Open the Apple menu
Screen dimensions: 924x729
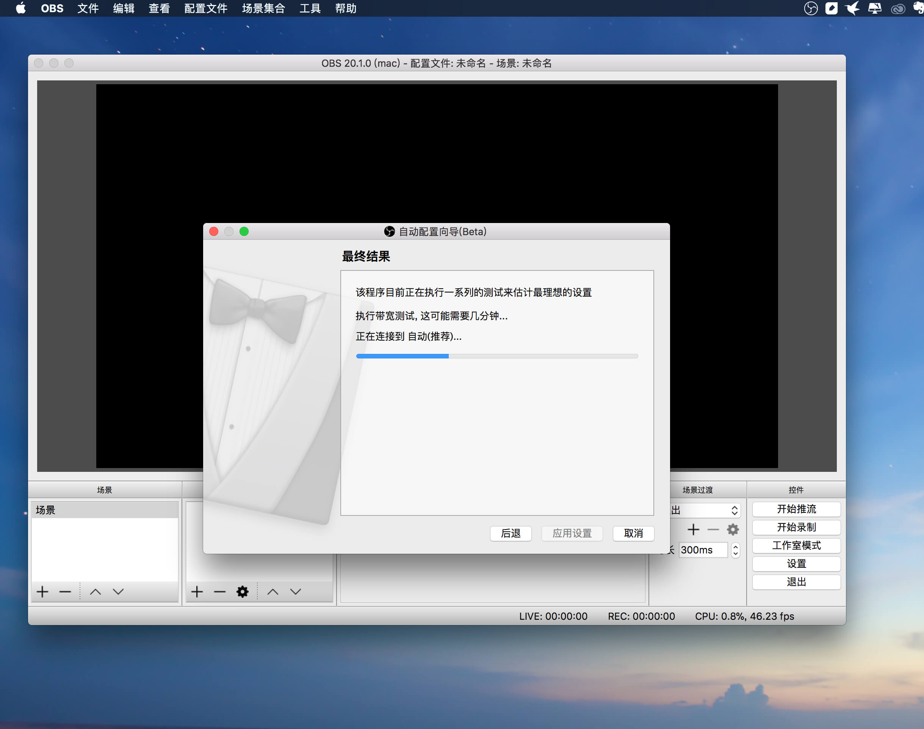20,8
